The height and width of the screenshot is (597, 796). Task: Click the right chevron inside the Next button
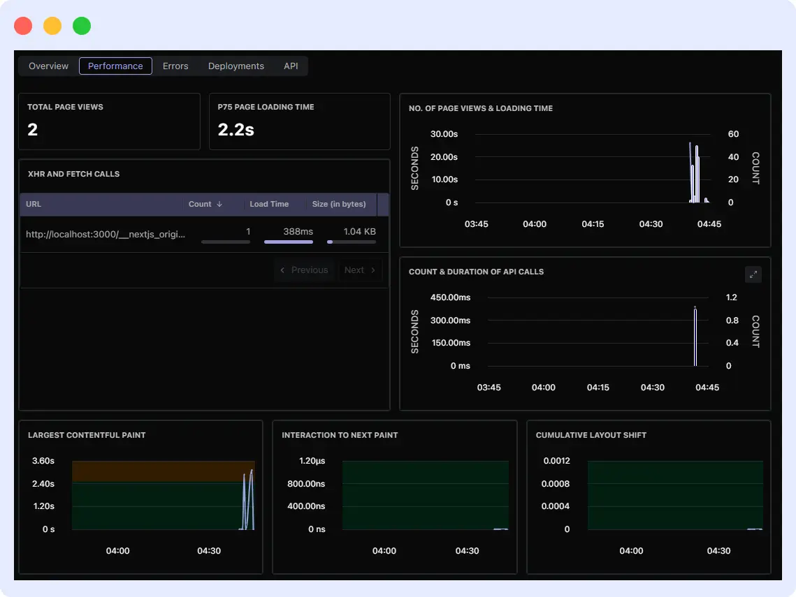[374, 270]
